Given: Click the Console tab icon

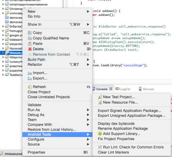Looking at the screenshot, I should pos(94,89).
